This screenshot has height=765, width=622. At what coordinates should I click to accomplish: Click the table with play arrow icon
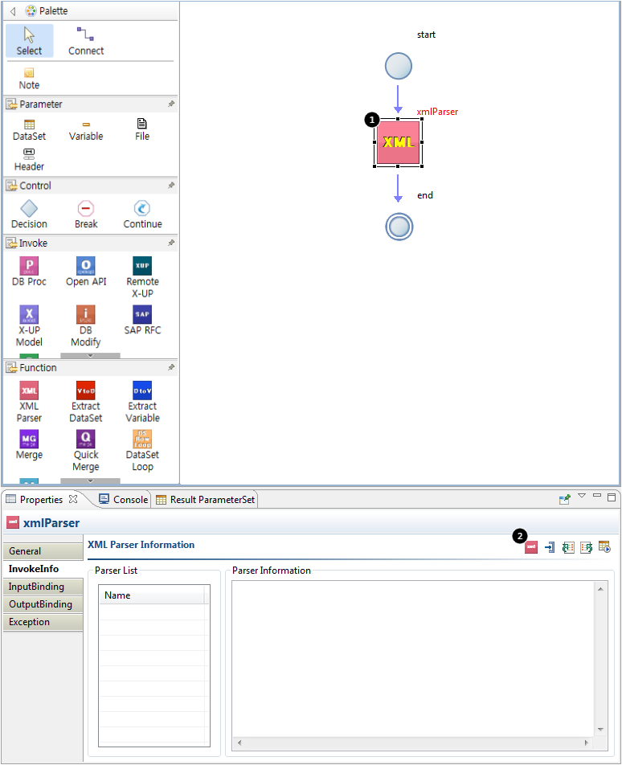coord(604,547)
